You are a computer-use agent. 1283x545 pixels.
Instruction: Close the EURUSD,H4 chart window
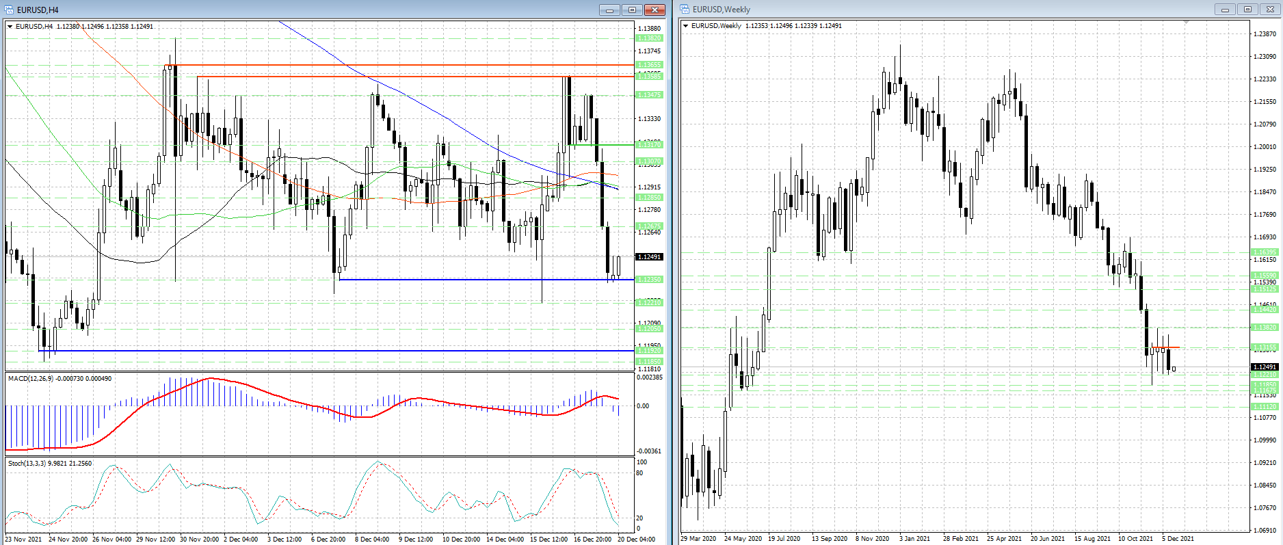(654, 10)
